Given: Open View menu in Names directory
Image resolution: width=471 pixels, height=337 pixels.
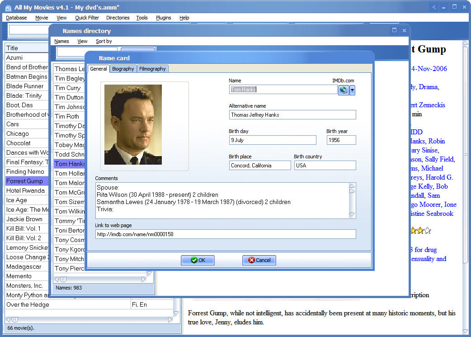Looking at the screenshot, I should tap(82, 41).
